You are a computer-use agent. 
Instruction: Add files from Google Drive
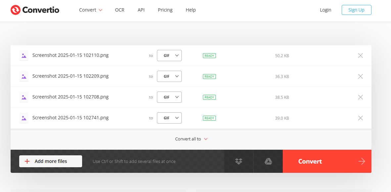click(268, 161)
